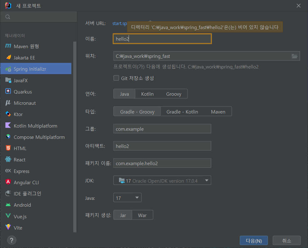Click the Express ex icon
This screenshot has width=308, height=248.
click(8, 171)
